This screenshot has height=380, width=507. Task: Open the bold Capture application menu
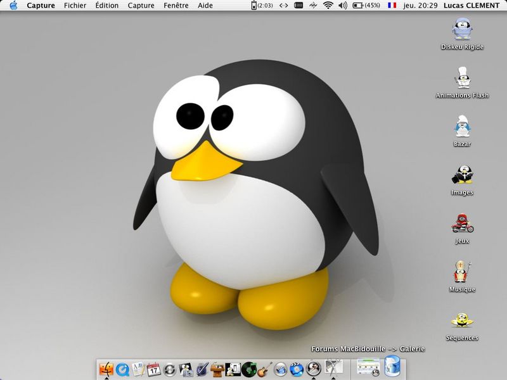point(41,6)
